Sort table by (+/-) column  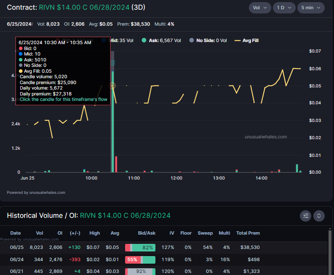coord(75,233)
